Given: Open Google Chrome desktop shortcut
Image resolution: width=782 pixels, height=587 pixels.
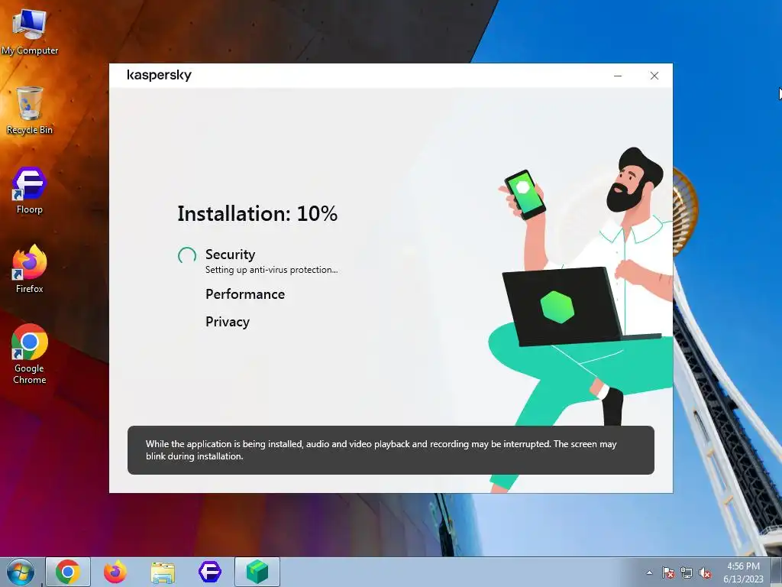Looking at the screenshot, I should (30, 354).
